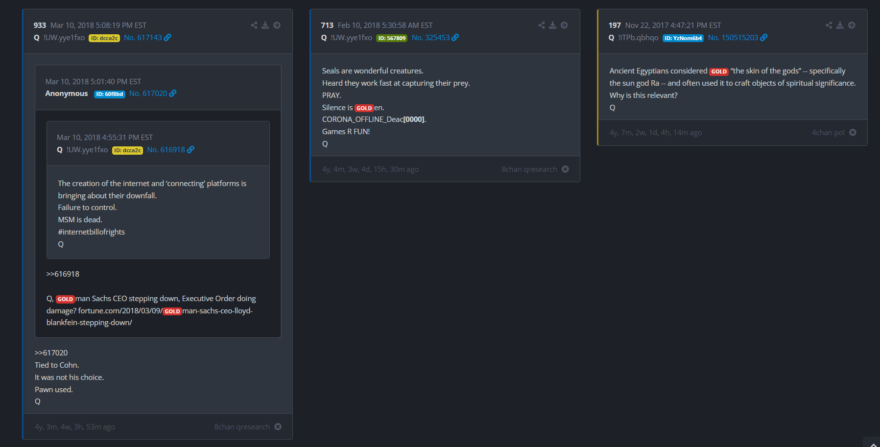880x447 pixels.
Task: Click ID badge dcca2c on post 933
Action: coord(104,38)
